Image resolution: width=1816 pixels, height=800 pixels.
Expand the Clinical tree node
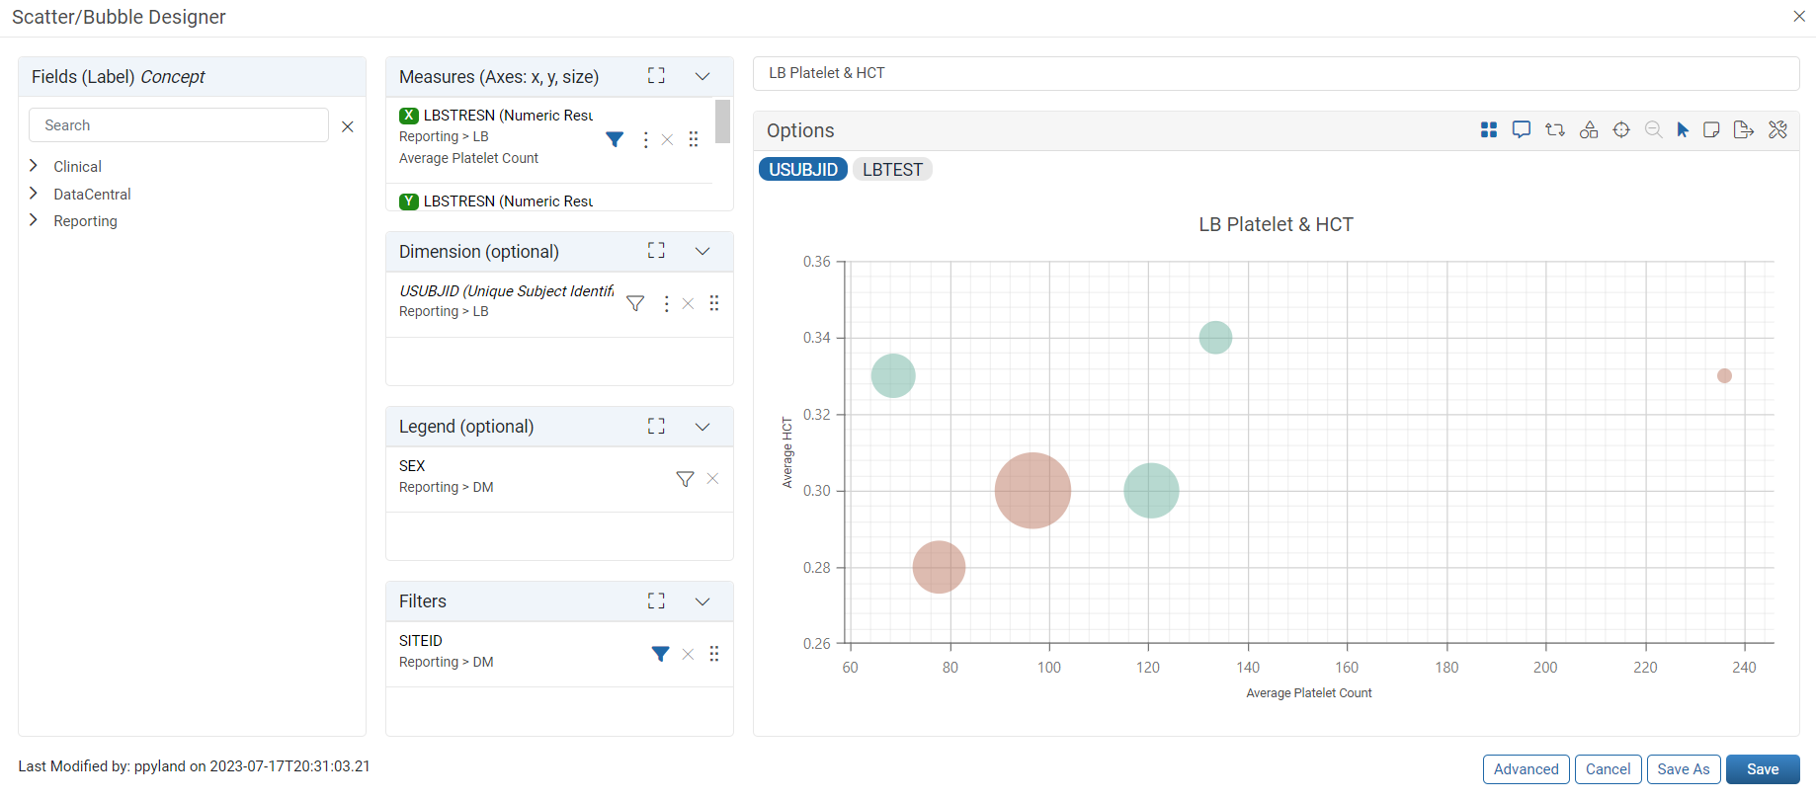coord(34,166)
